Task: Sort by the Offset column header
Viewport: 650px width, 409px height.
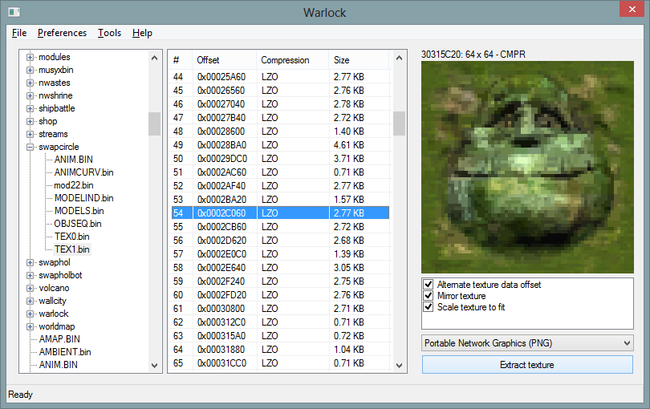Action: click(224, 60)
